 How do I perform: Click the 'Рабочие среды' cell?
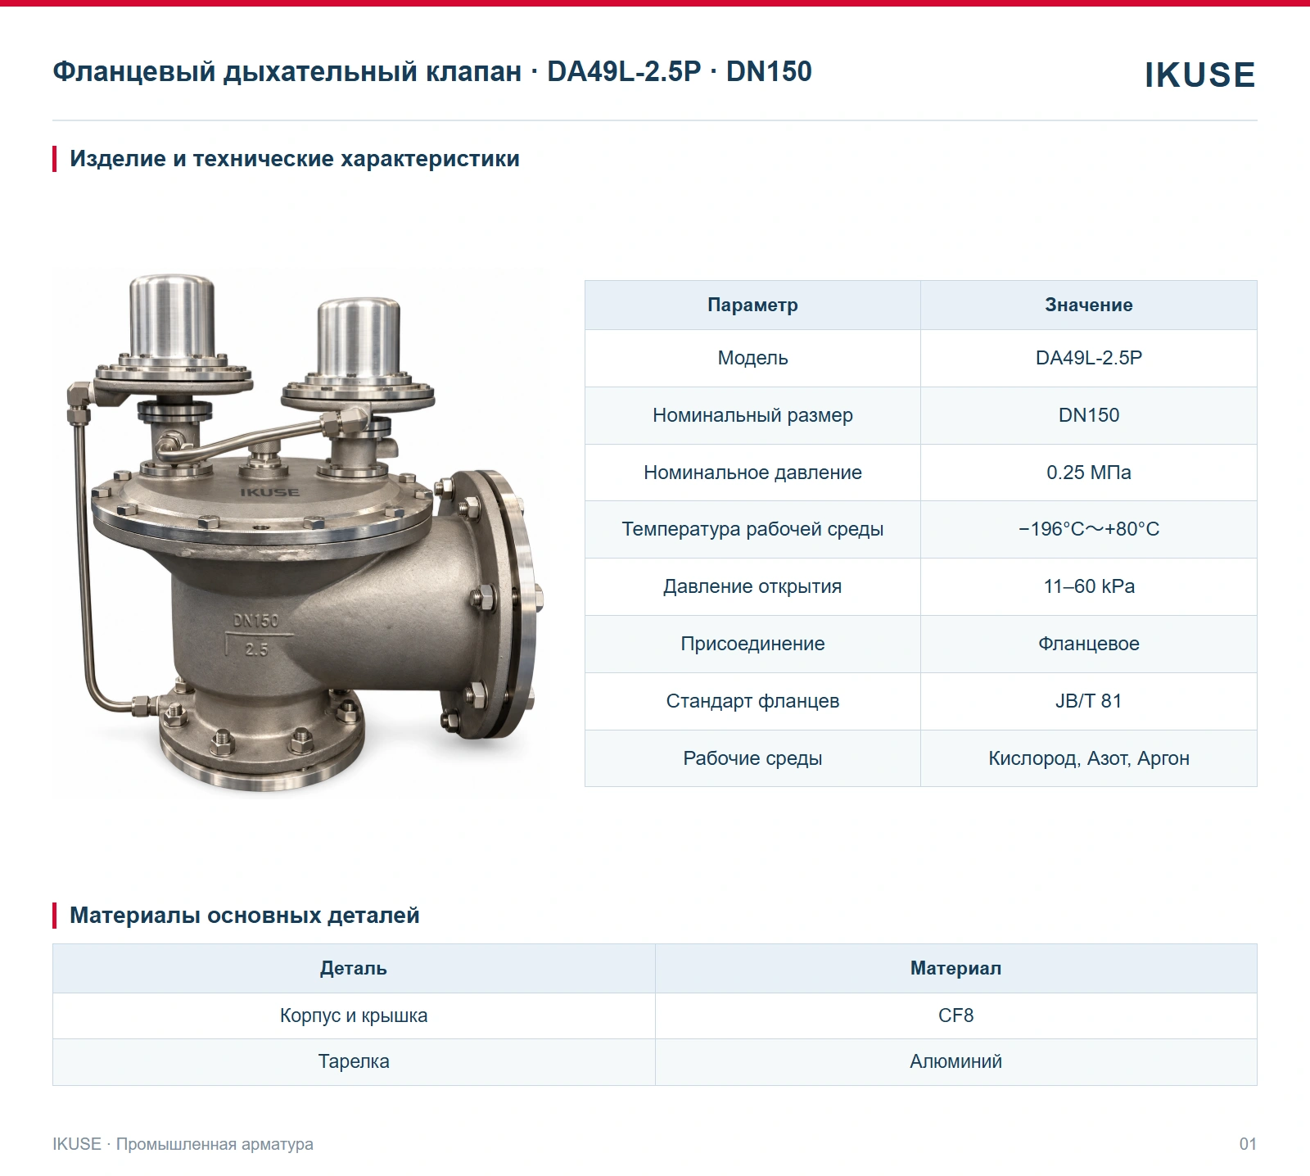coord(752,758)
